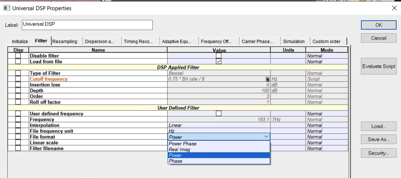Click the Depth value 100 cell
This screenshot has width=401, height=178.
[219, 91]
